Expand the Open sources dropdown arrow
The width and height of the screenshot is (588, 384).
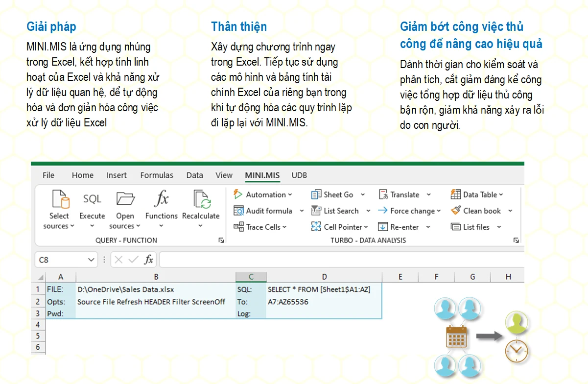coord(138,226)
